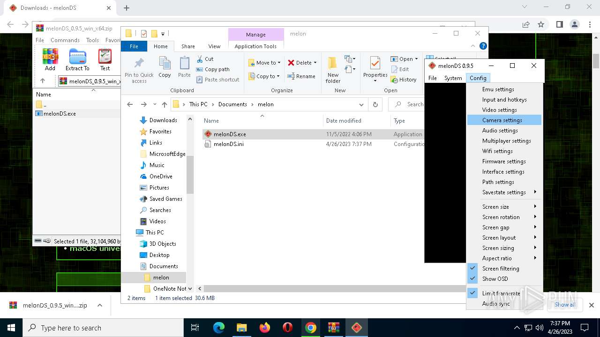Click the Explorer refresh button

click(x=375, y=104)
